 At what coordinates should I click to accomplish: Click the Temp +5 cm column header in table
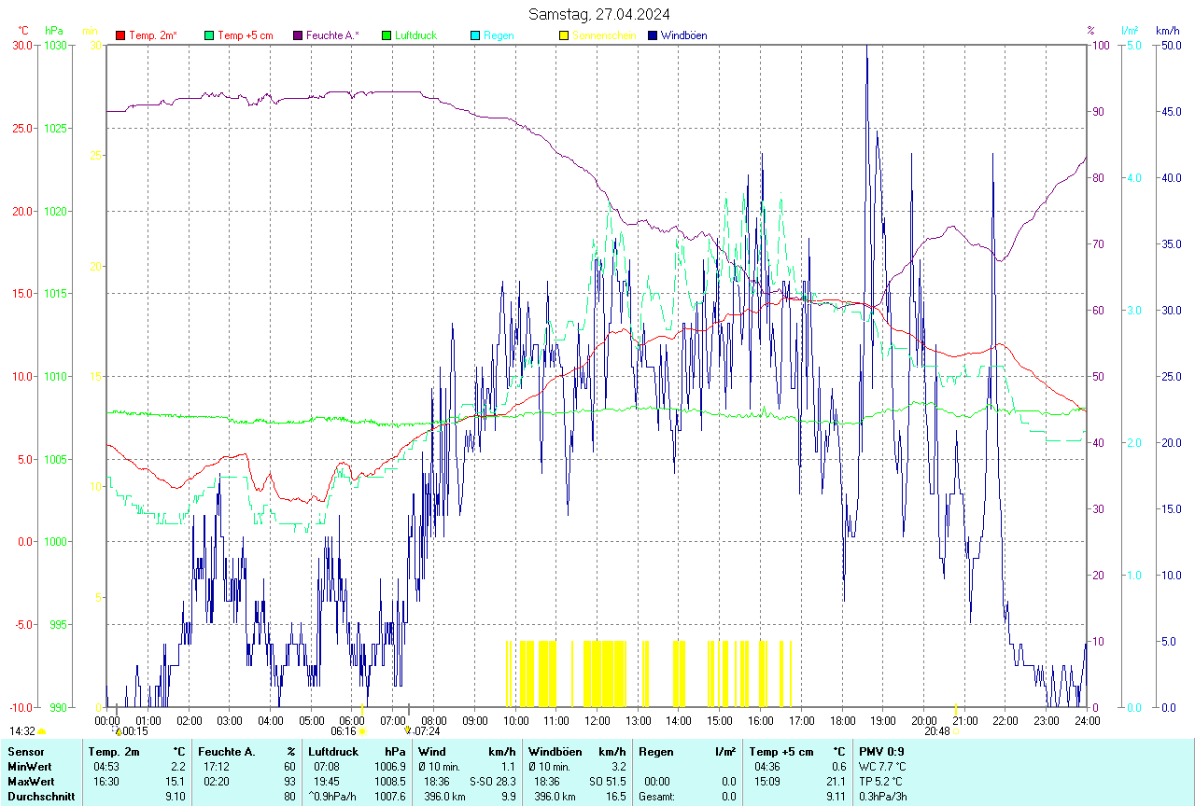pyautogui.click(x=781, y=752)
